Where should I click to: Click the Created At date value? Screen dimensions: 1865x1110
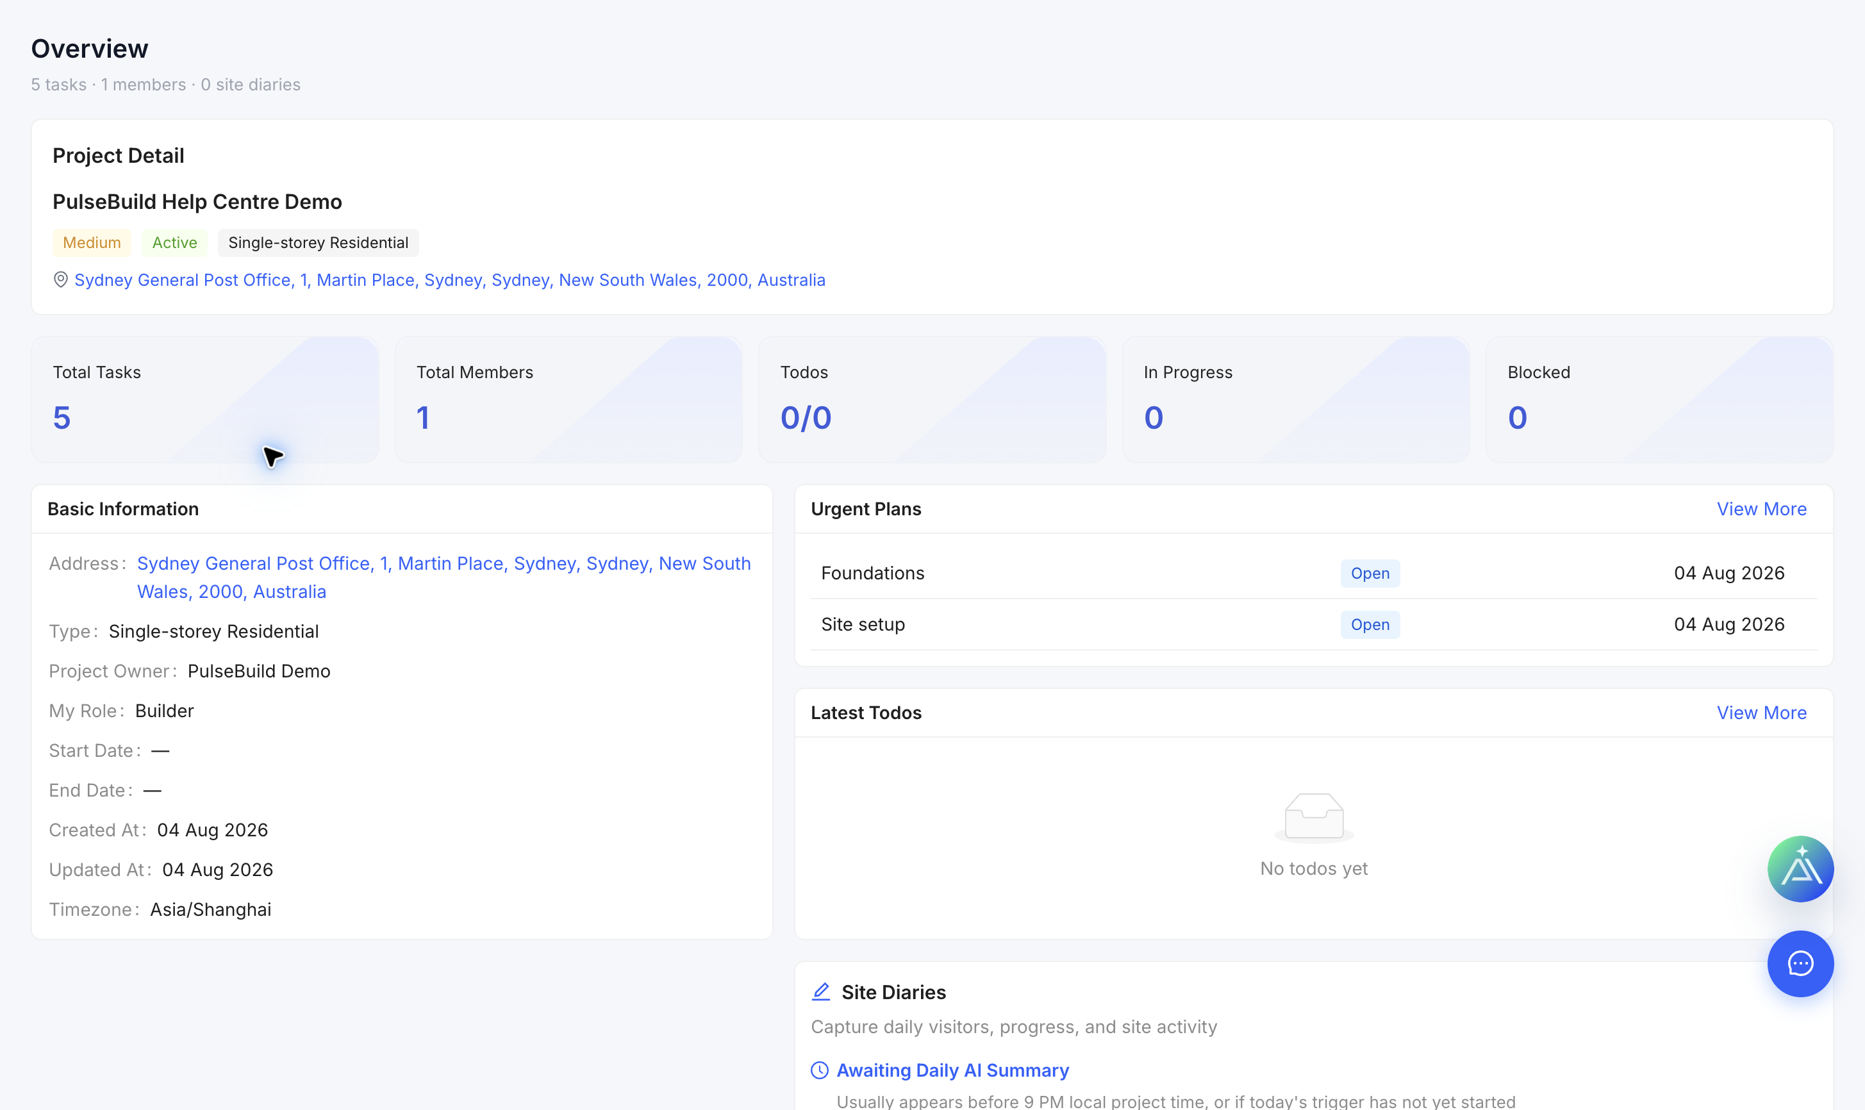click(212, 830)
